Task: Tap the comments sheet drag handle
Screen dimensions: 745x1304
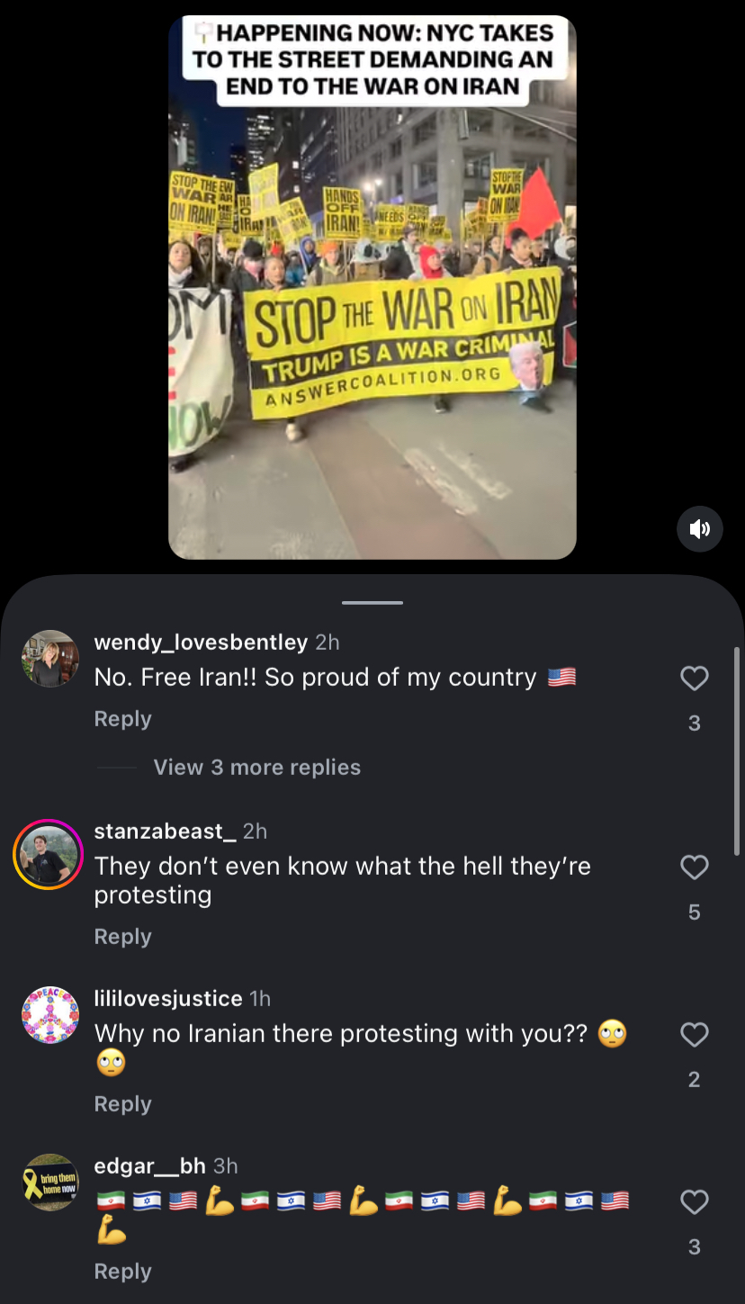Action: 372,602
